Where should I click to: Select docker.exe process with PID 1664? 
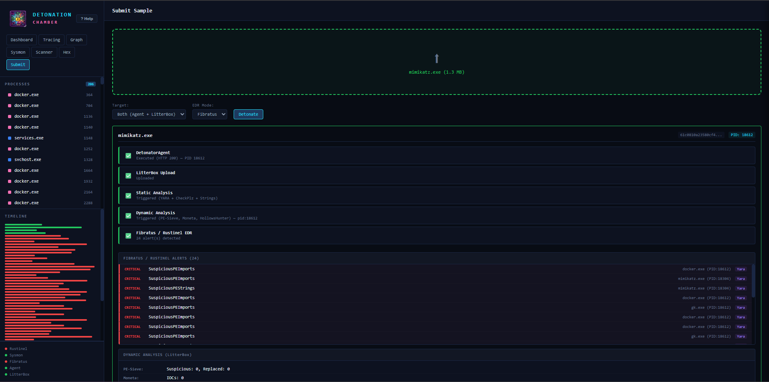(x=50, y=171)
